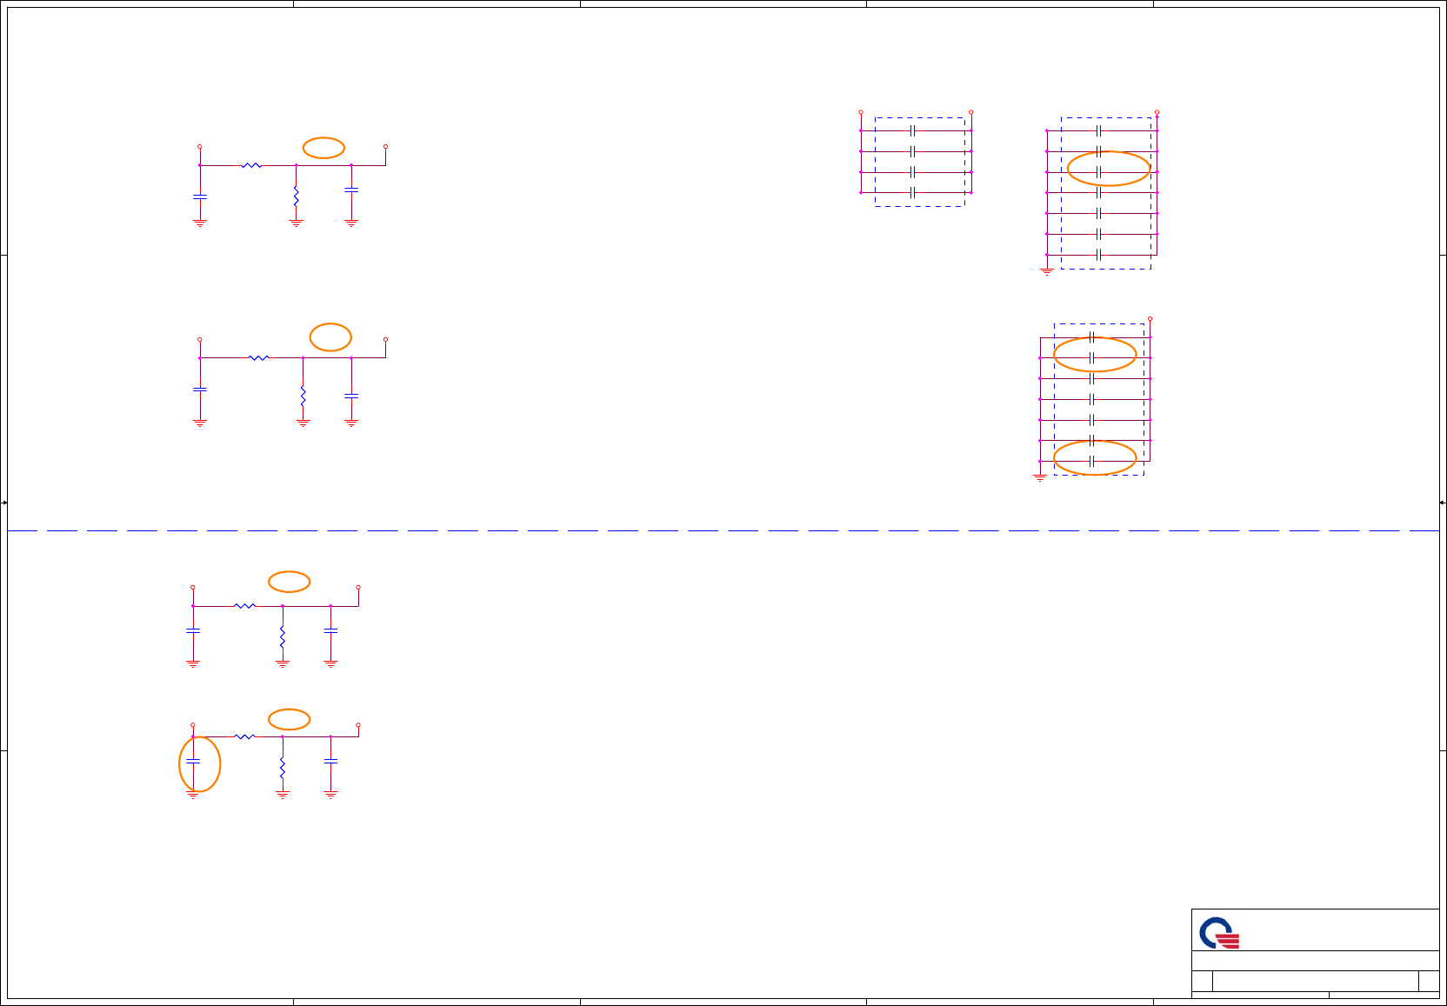Click the blue and red logo in title block

[1219, 933]
